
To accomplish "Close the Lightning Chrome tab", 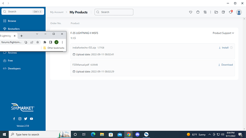I will (x=15, y=36).
